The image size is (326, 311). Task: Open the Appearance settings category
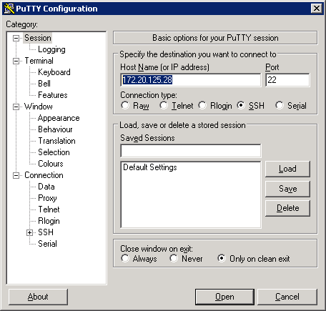pyautogui.click(x=59, y=118)
